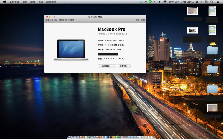Click the green LINE status icon in menu bar

[x=150, y=2]
